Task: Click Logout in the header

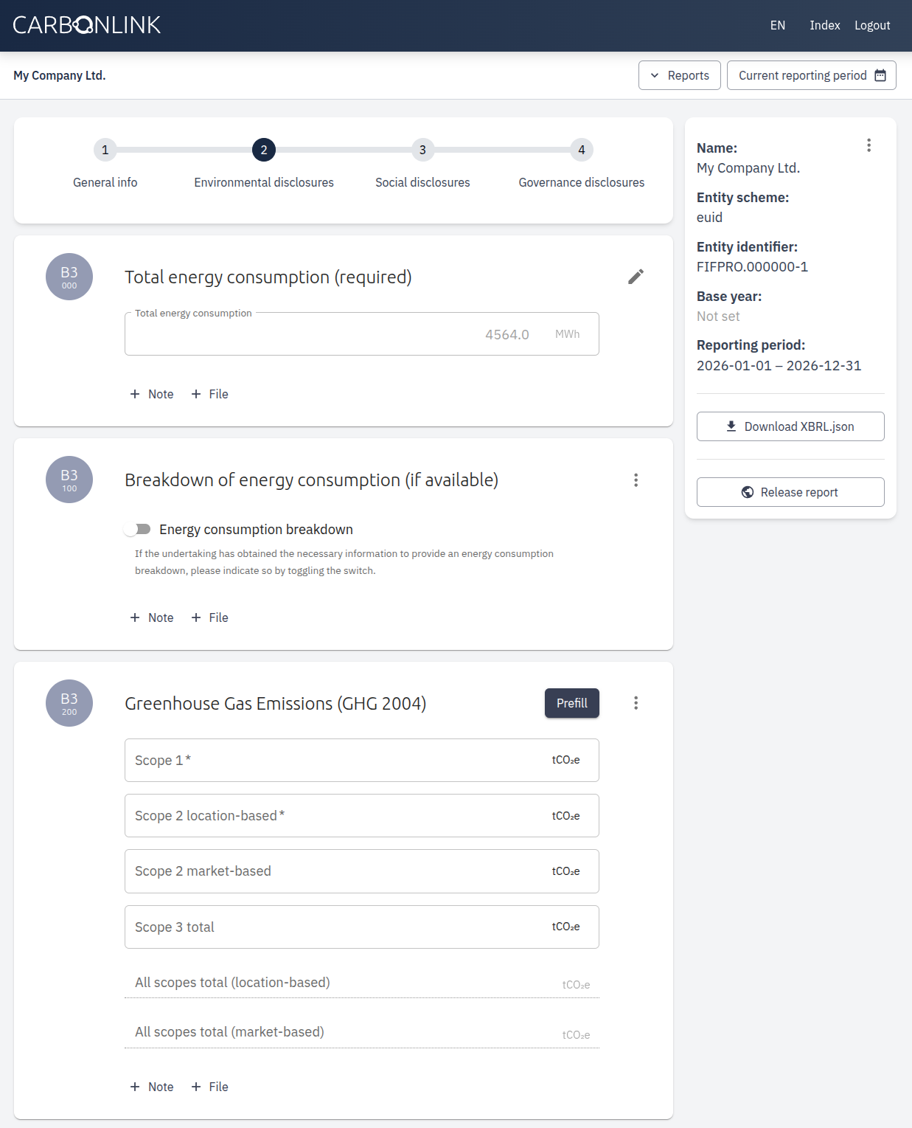Action: [x=872, y=25]
